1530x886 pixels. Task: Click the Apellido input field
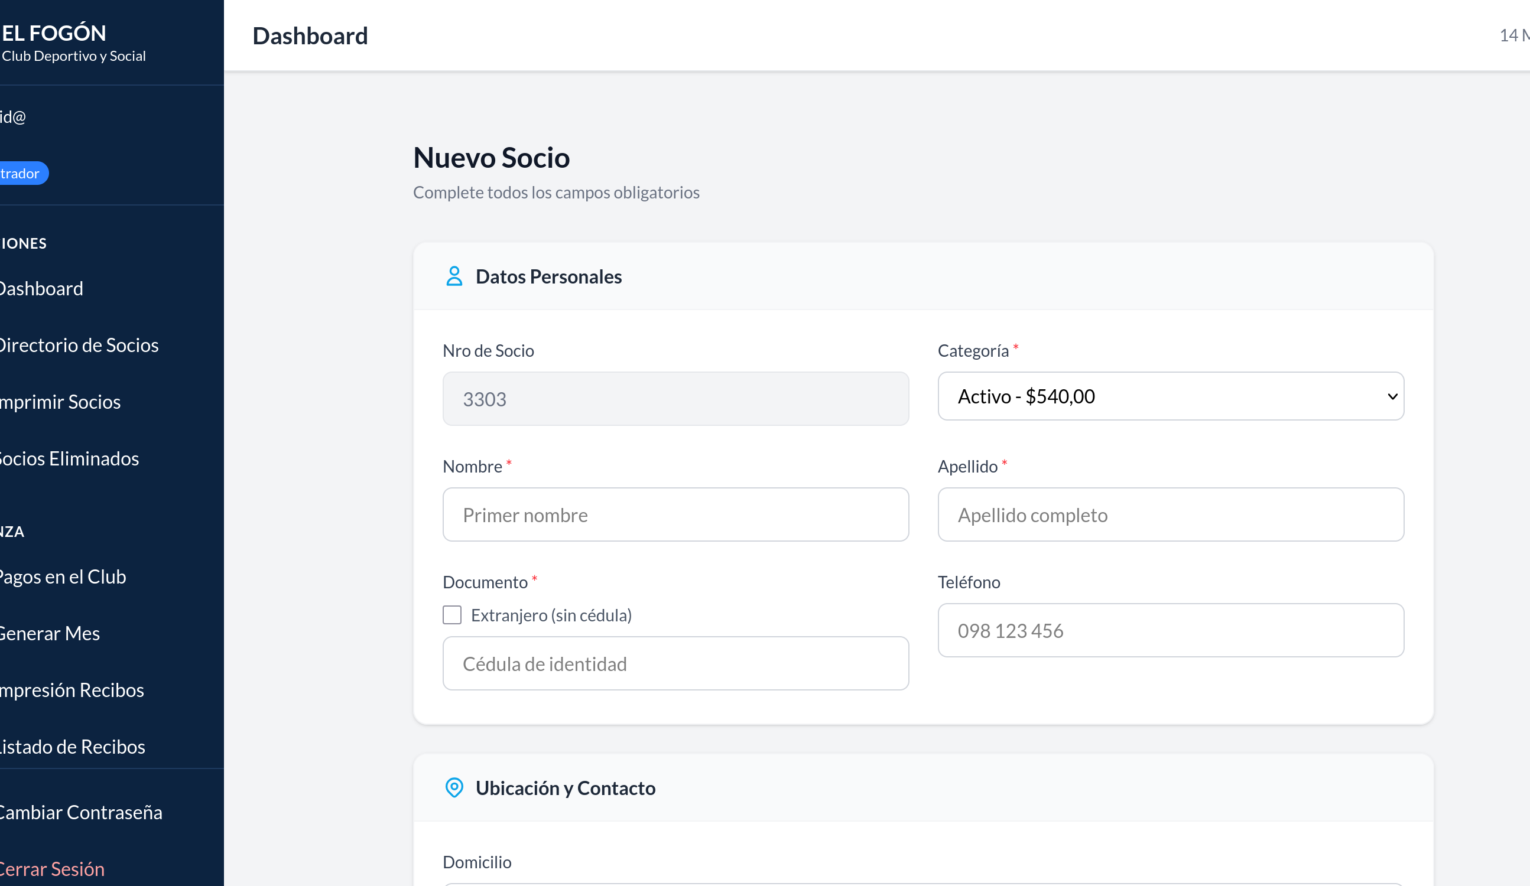click(1171, 514)
